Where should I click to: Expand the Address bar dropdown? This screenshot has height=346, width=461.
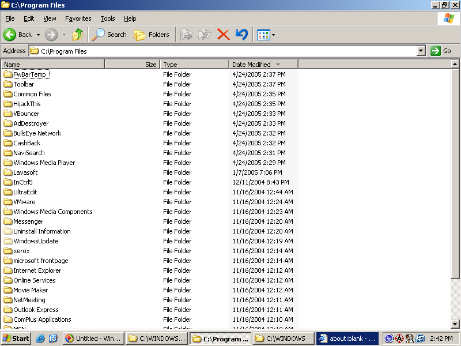click(x=421, y=51)
